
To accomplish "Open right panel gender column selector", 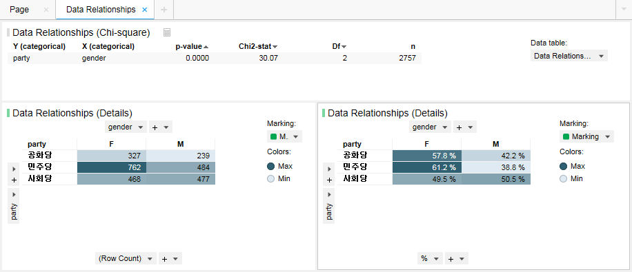I will [x=430, y=127].
